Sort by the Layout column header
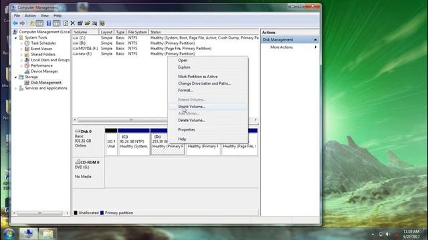428x240 pixels. pos(106,32)
